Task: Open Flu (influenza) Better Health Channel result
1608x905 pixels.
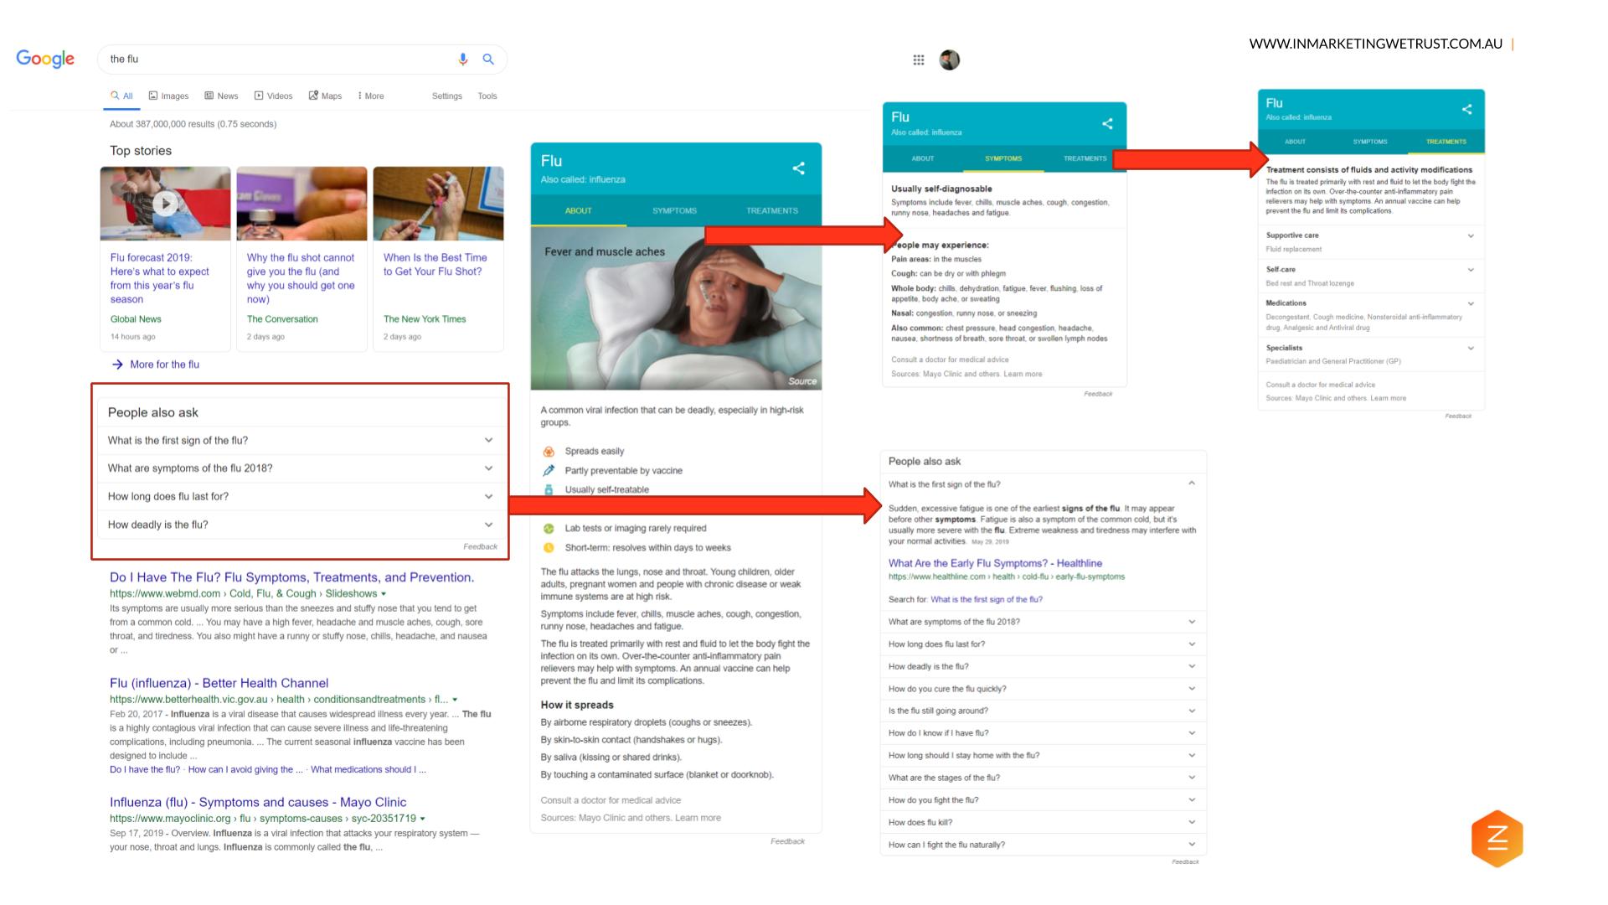Action: (219, 683)
